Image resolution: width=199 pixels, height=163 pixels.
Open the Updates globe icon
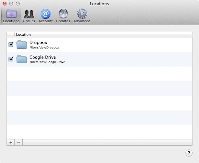(x=63, y=14)
